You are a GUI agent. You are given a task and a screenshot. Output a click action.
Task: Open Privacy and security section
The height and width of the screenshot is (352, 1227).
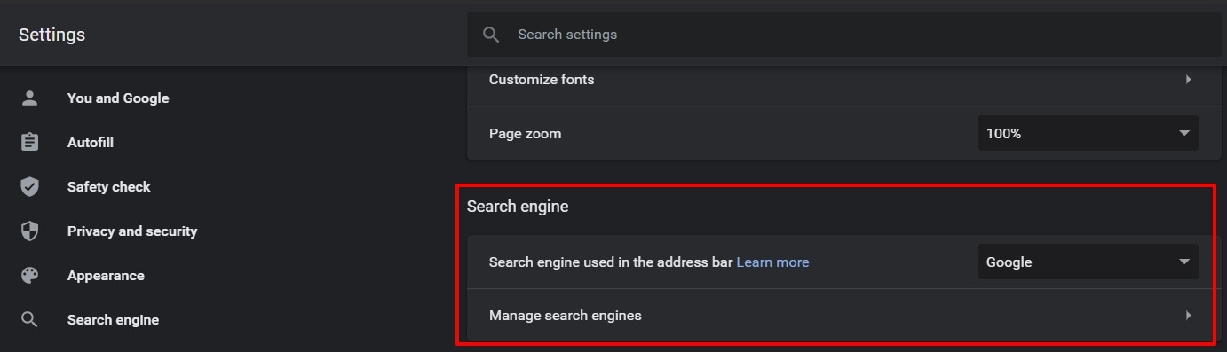[132, 231]
